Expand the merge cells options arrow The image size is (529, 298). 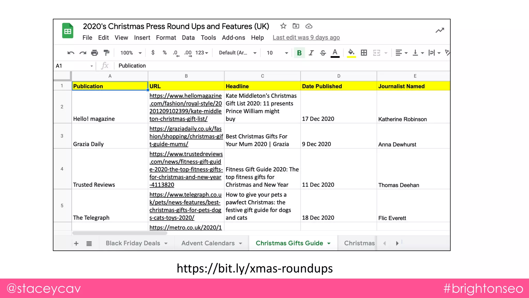pyautogui.click(x=386, y=53)
